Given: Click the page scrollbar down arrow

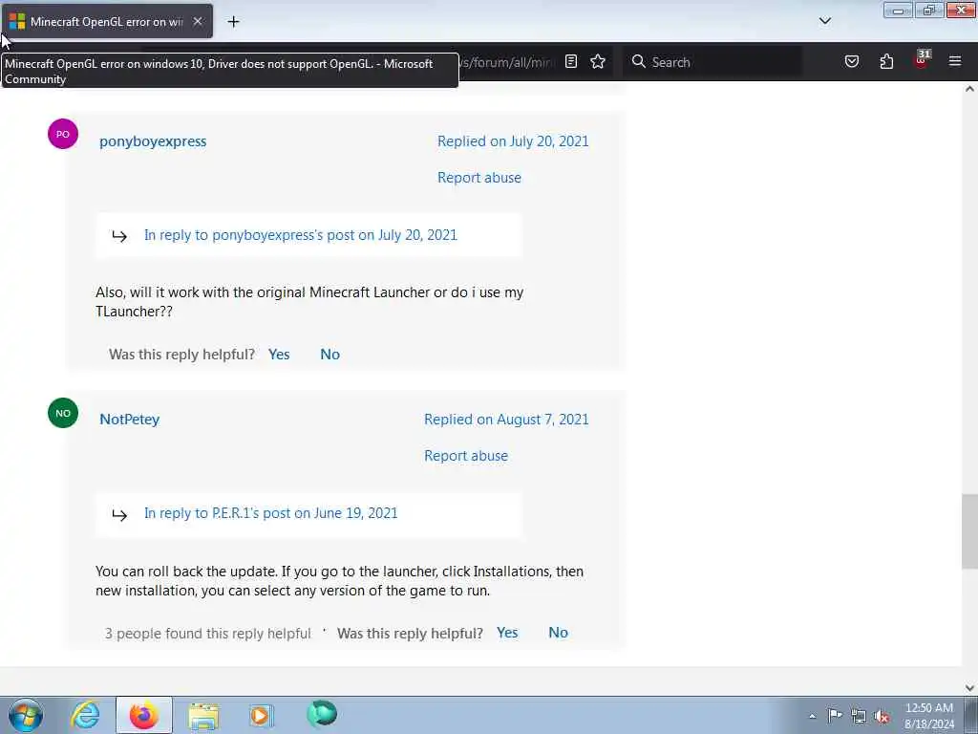Looking at the screenshot, I should coord(969,688).
